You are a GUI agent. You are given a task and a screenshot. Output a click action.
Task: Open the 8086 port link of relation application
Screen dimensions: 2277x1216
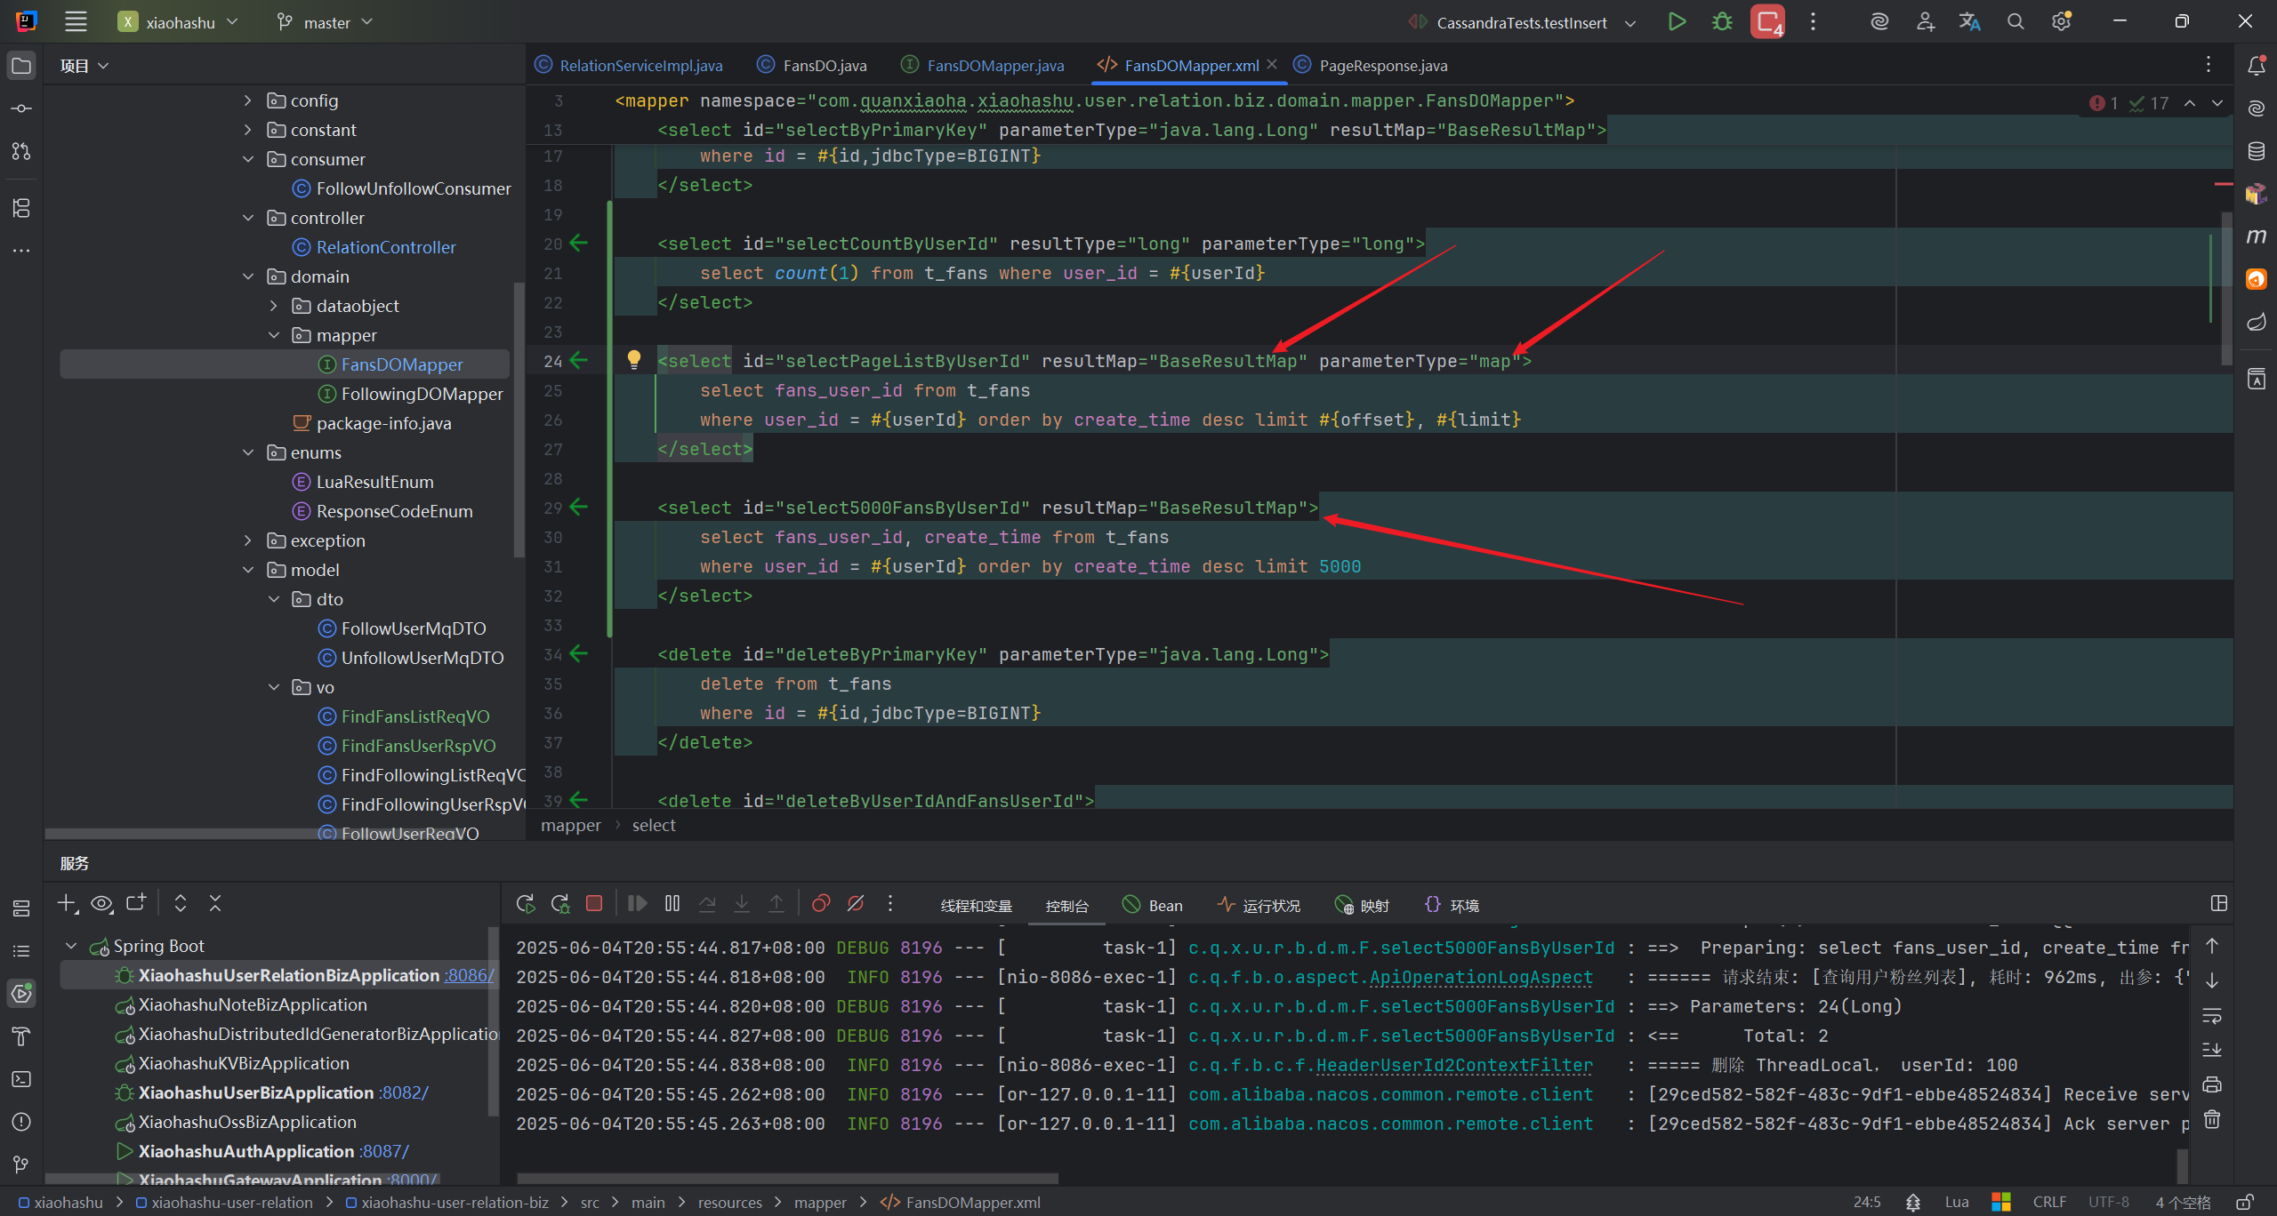[x=470, y=975]
